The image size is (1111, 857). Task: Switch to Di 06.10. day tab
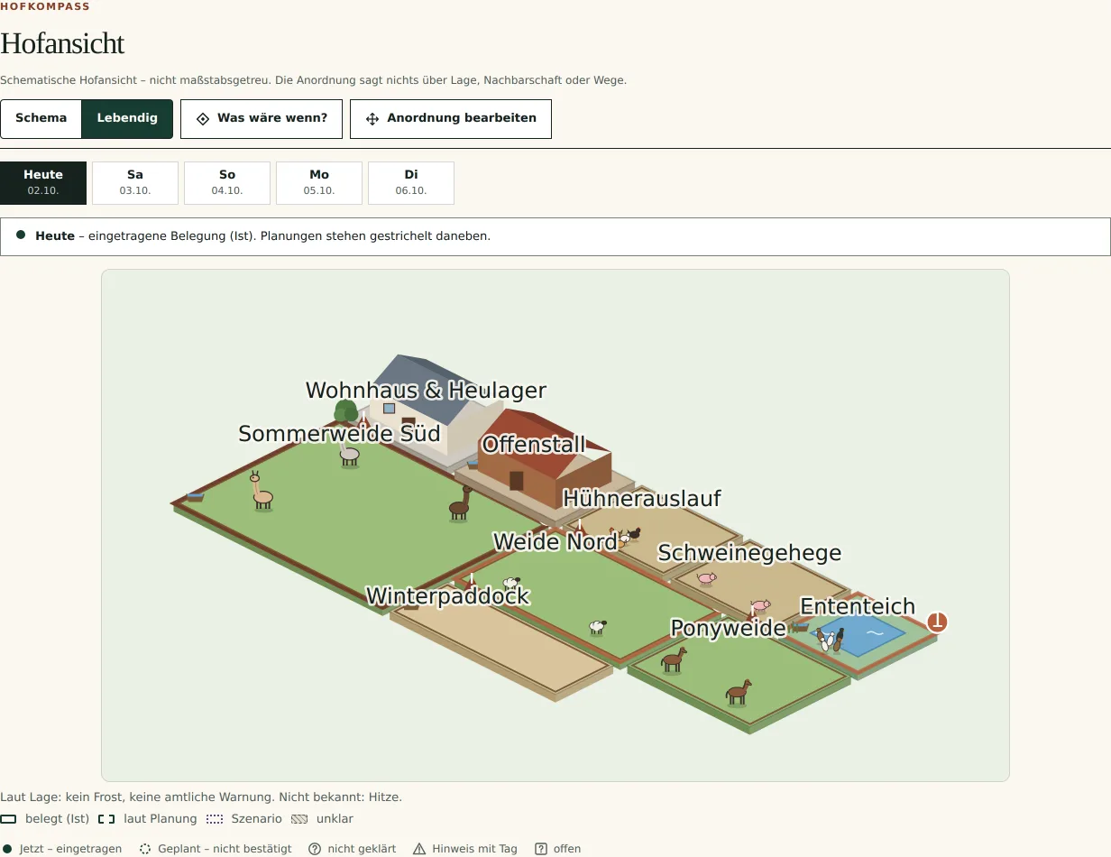(x=411, y=183)
